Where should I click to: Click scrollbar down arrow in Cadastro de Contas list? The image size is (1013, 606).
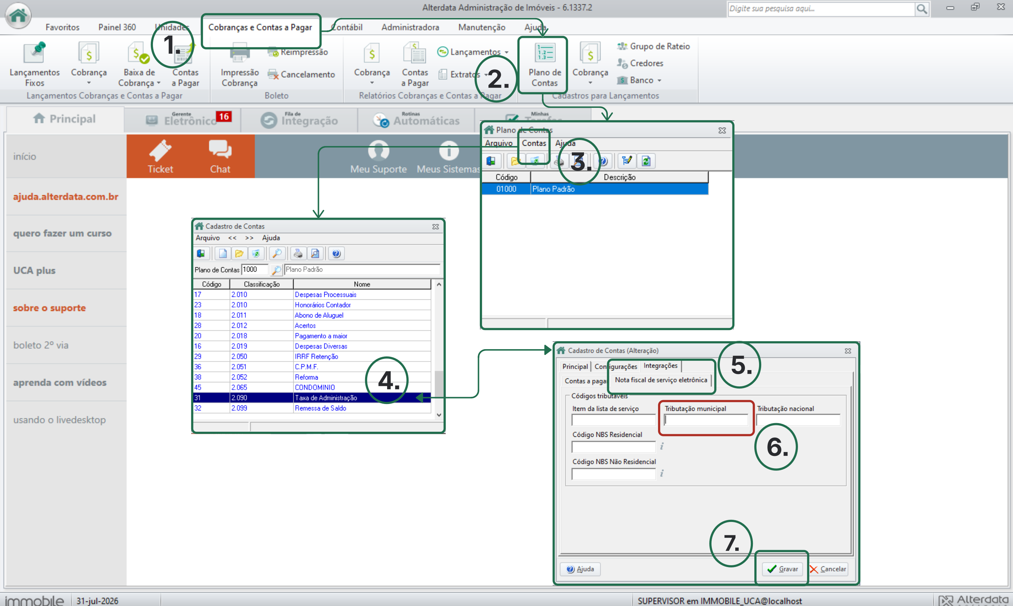(x=439, y=415)
